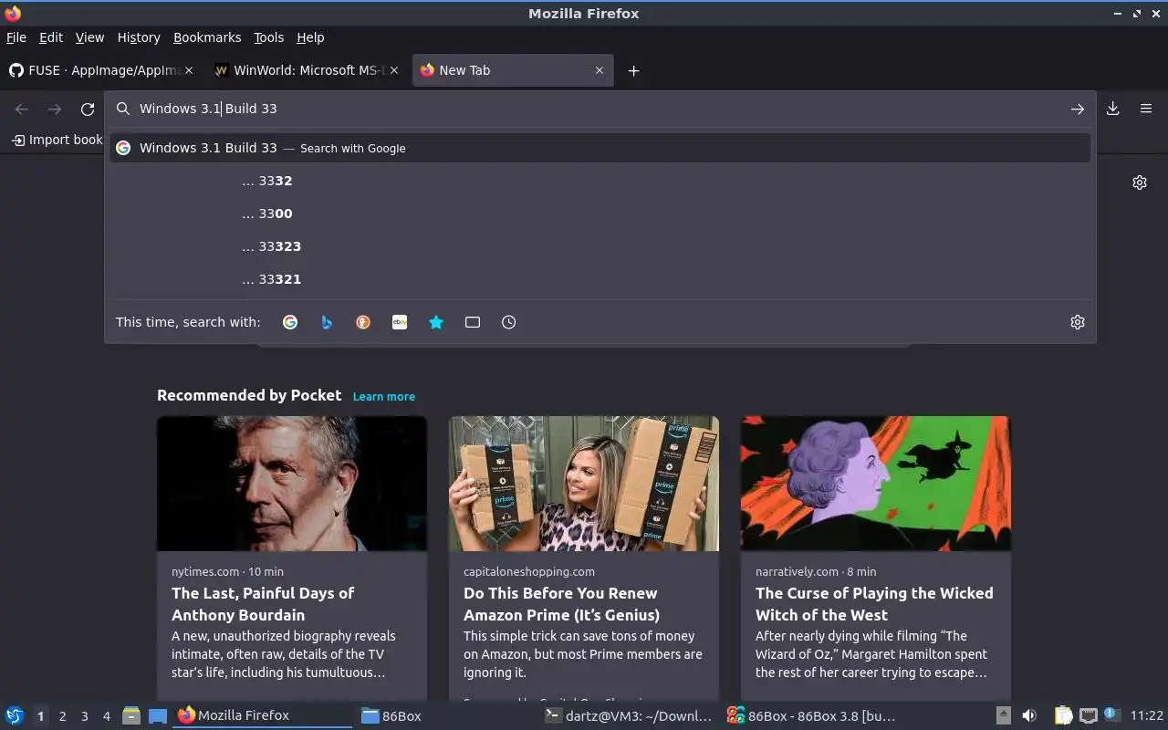Viewport: 1168px width, 730px height.
Task: Search this time with DuckDuckGo
Action: click(363, 322)
